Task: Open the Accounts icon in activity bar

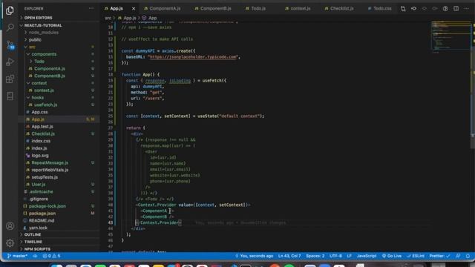Action: 10,225
